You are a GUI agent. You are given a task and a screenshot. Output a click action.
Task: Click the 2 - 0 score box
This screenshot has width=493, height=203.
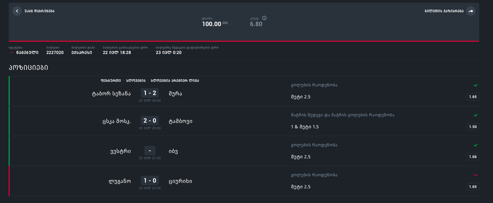(150, 121)
